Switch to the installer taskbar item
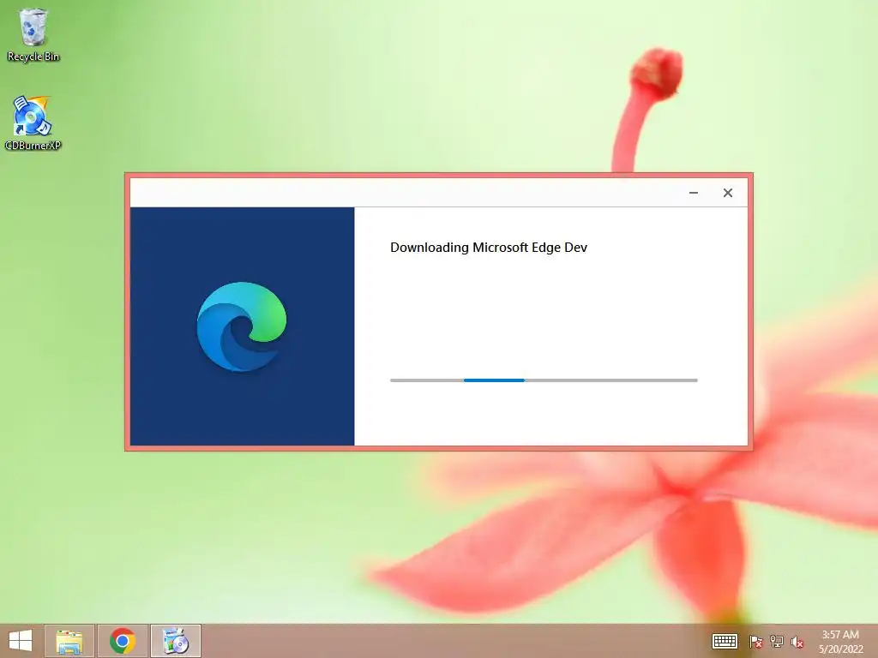Image resolution: width=878 pixels, height=658 pixels. click(176, 641)
